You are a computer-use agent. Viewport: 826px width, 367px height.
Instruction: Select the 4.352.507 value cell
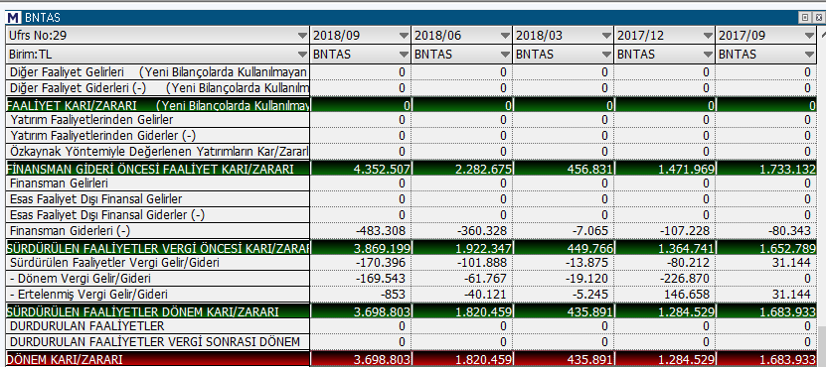pyautogui.click(x=361, y=169)
